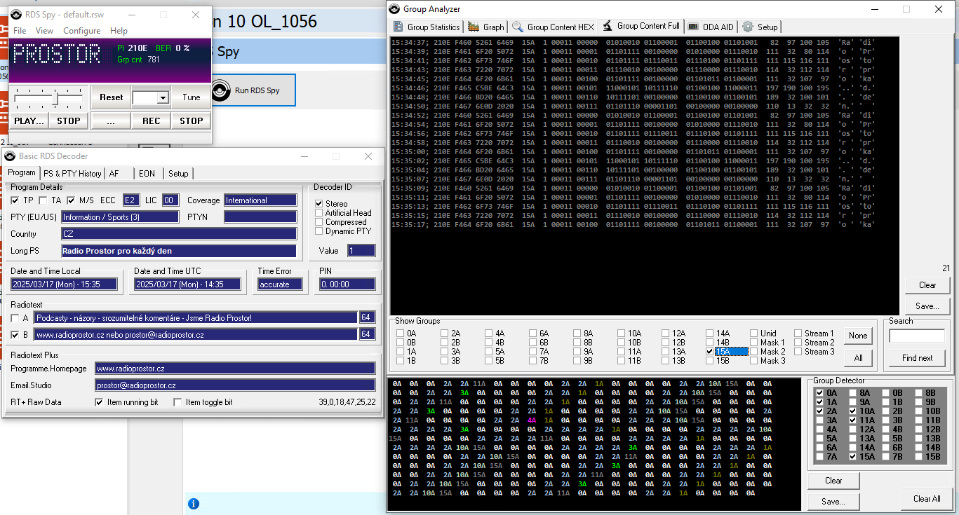Screen dimensions: 959x515
Task: Click the Reset button in RDS Spy
Action: (x=111, y=97)
